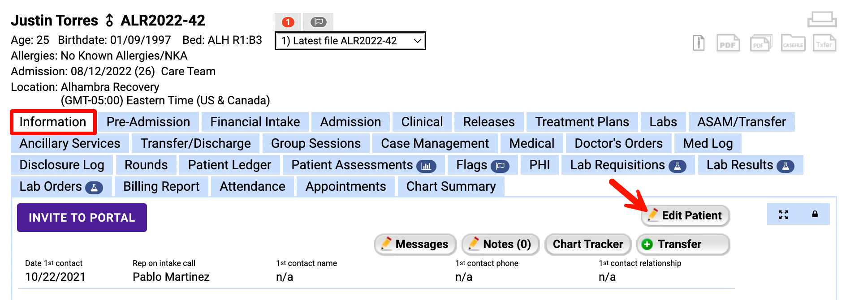This screenshot has width=846, height=300.
Task: Select the Patient Assessments tab
Action: pos(363,165)
